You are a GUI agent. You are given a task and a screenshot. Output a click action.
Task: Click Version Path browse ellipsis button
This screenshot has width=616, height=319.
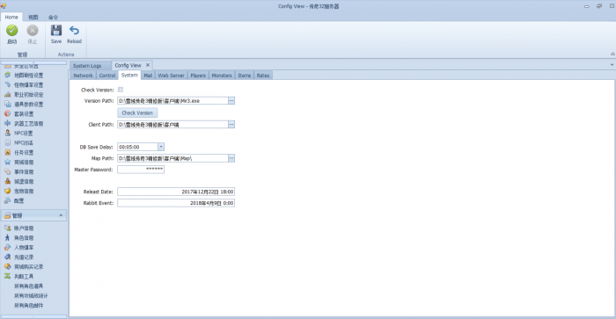click(x=231, y=101)
